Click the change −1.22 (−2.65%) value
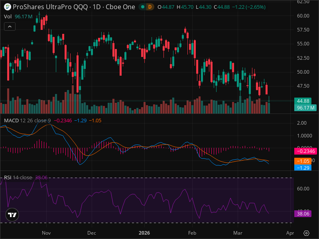 pos(248,7)
